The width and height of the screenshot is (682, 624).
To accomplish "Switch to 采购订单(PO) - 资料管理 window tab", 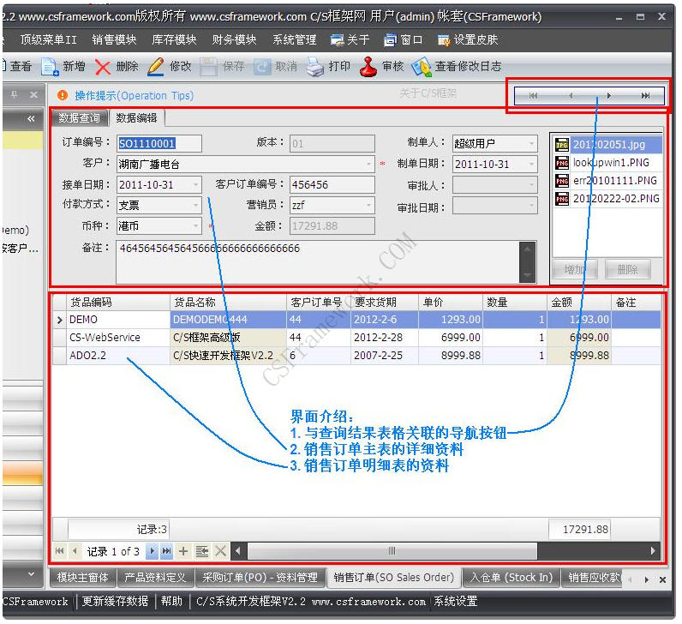I will coord(260,578).
